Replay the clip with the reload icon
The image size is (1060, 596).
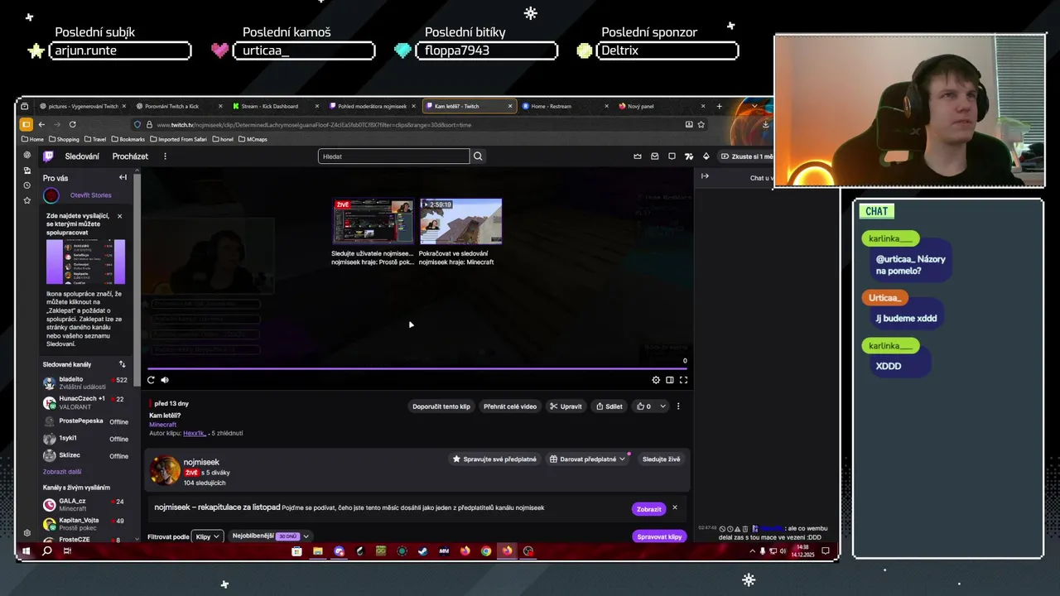coord(151,380)
